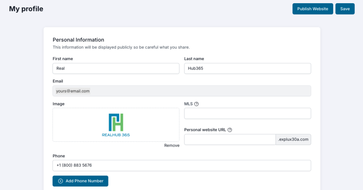
Task: Click the disabled Email field
Action: coord(181,91)
